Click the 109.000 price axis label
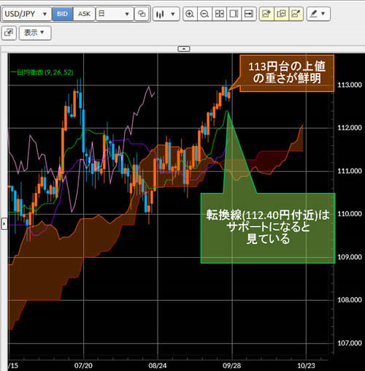 (x=349, y=257)
